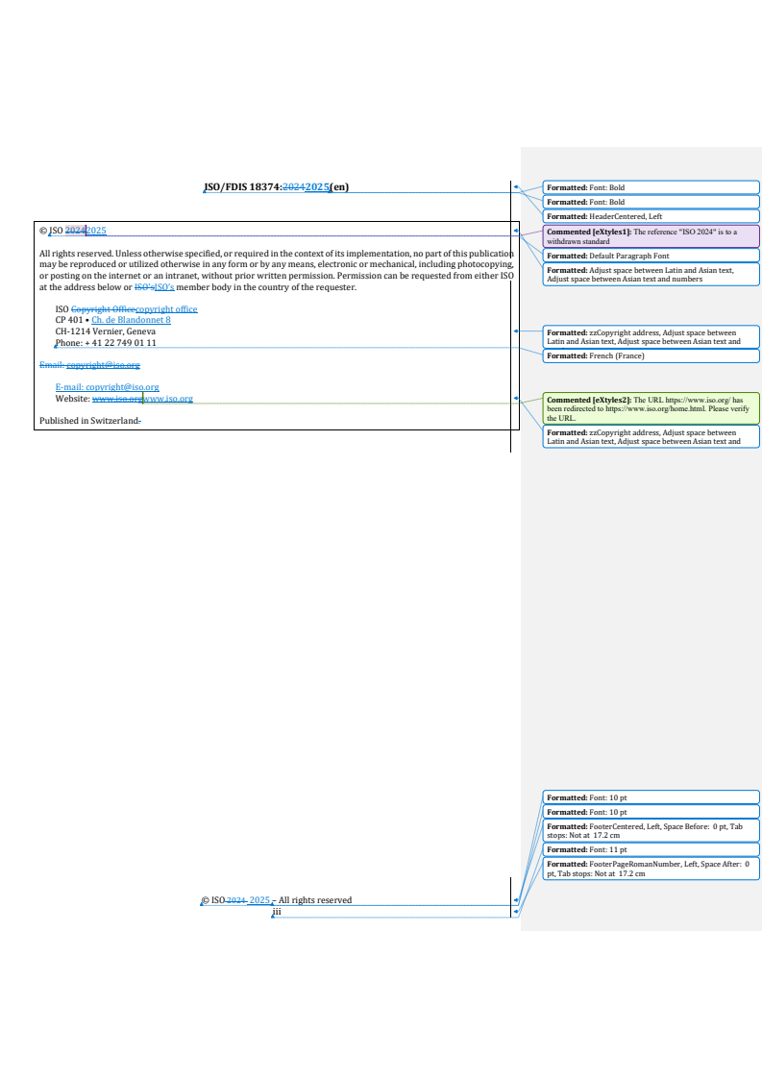This screenshot has width=762, height=1078.
Task: Click the 'French (France)' formatting balloon
Action: pos(651,355)
